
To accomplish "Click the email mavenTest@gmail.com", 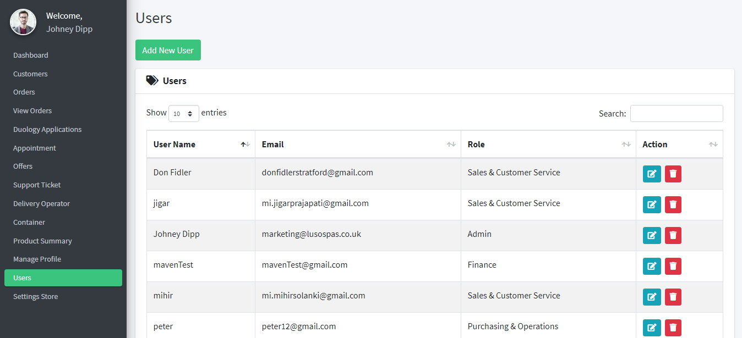I will [305, 264].
